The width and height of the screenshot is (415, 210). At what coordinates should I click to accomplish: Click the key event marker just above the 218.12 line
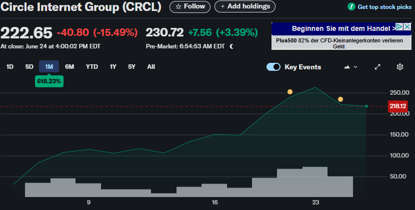(340, 99)
